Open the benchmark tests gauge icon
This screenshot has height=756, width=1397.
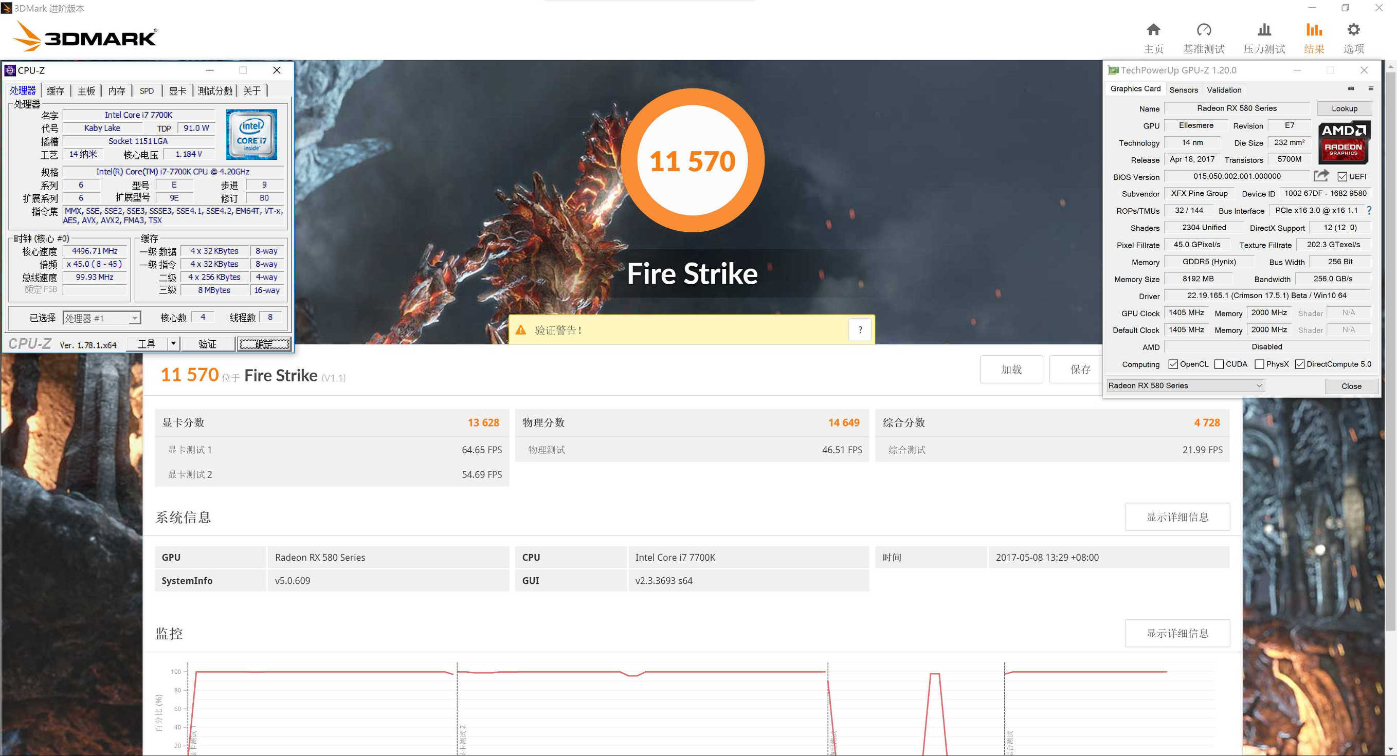1203,30
